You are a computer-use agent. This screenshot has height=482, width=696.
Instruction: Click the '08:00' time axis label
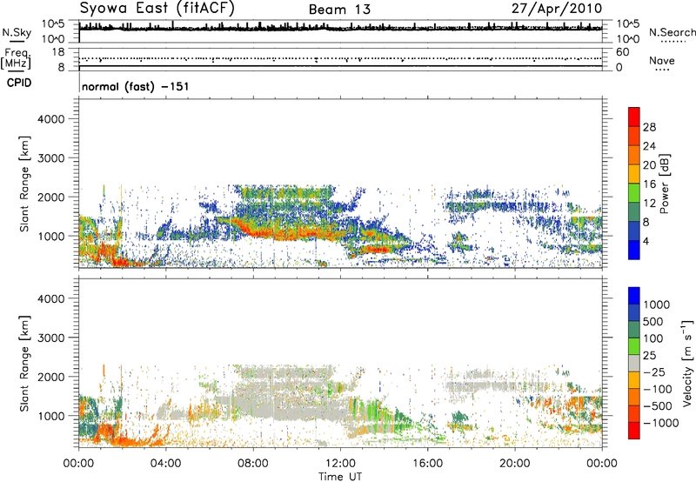click(x=253, y=464)
